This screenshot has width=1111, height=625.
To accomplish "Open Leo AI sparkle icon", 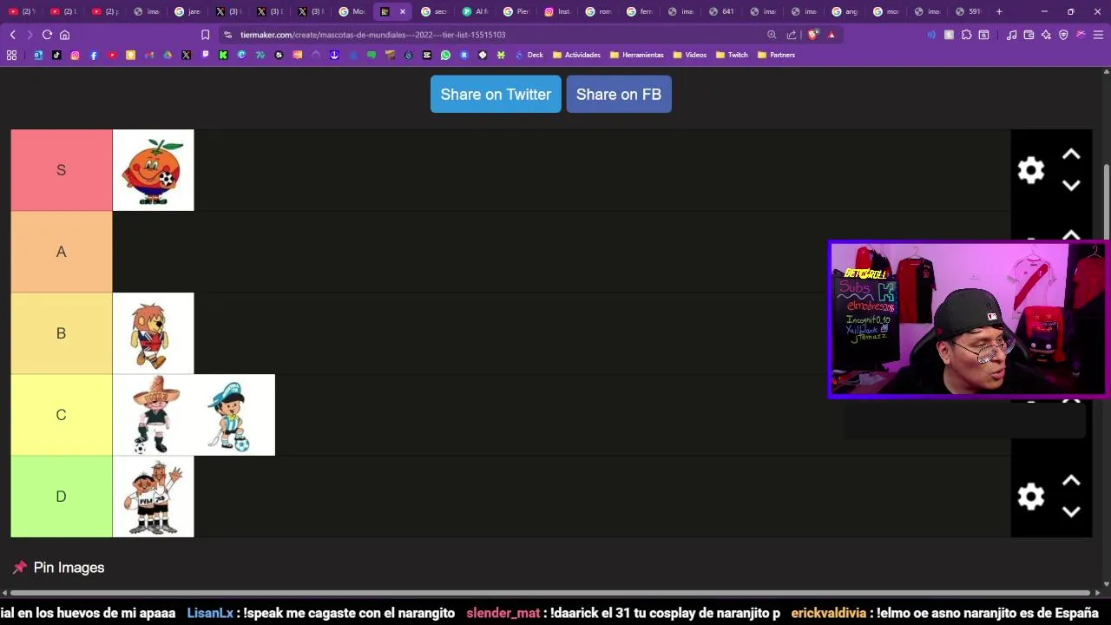I will (x=1046, y=35).
